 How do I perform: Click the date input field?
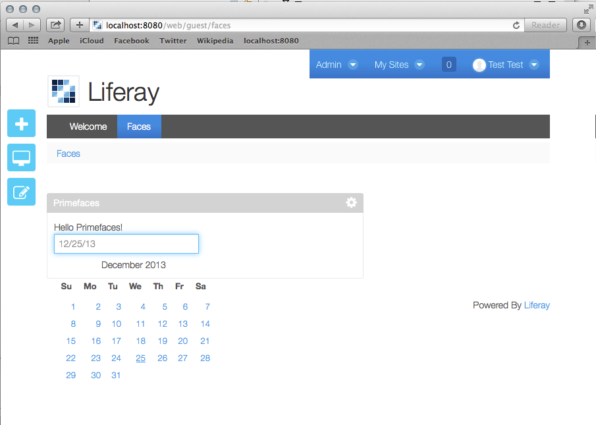click(126, 244)
